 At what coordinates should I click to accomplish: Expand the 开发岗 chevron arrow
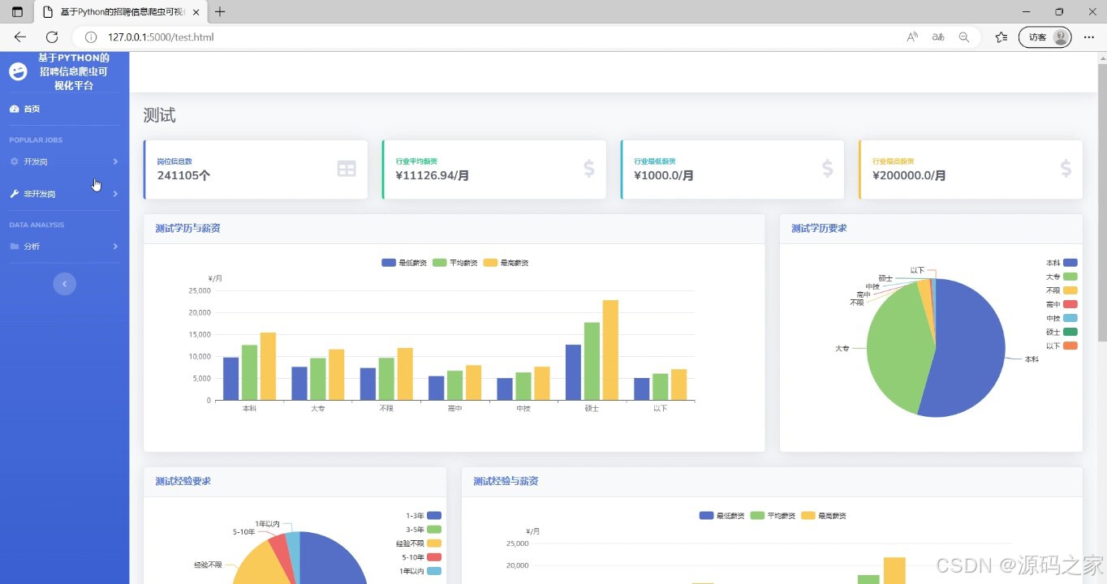pyautogui.click(x=115, y=161)
